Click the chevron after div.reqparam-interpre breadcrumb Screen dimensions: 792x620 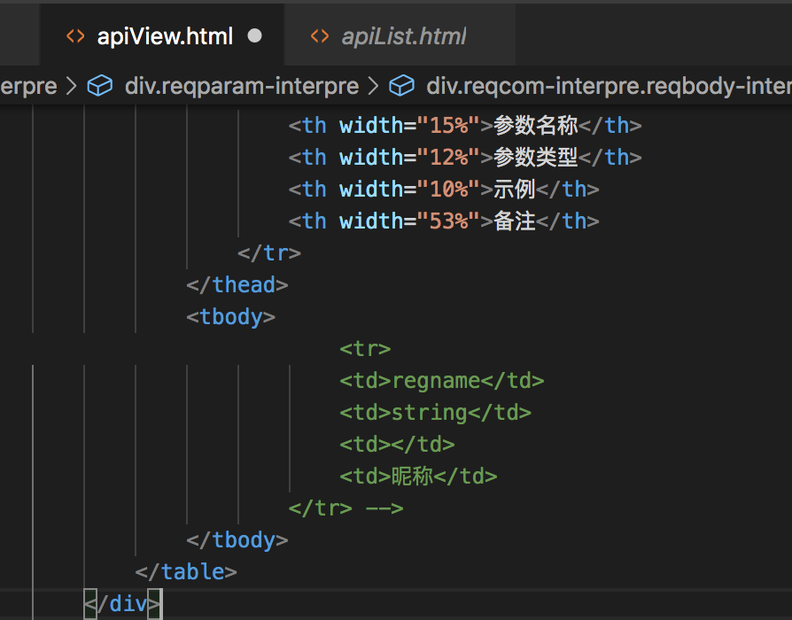click(x=373, y=86)
